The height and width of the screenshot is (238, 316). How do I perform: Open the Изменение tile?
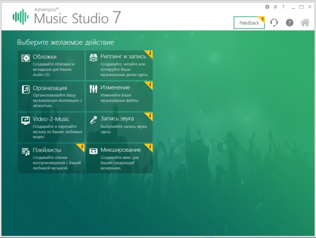(119, 96)
